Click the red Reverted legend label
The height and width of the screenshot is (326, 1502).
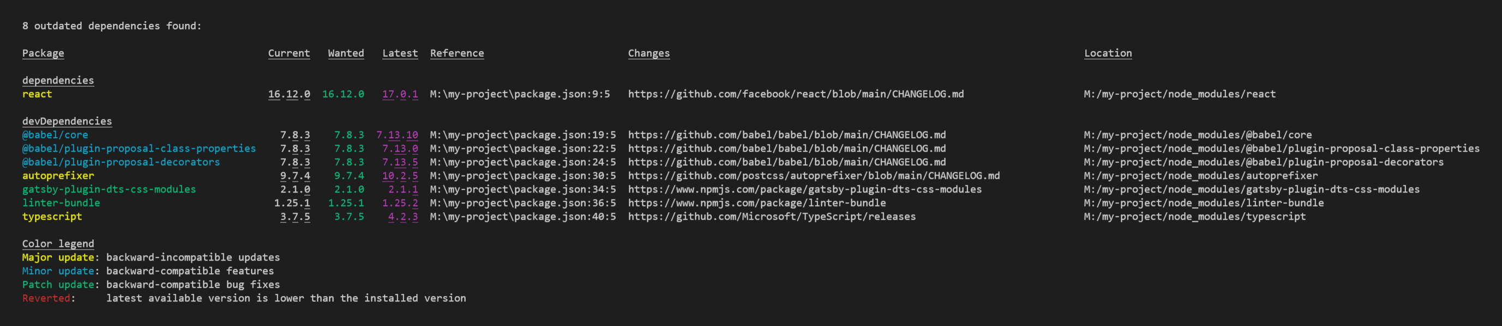46,298
